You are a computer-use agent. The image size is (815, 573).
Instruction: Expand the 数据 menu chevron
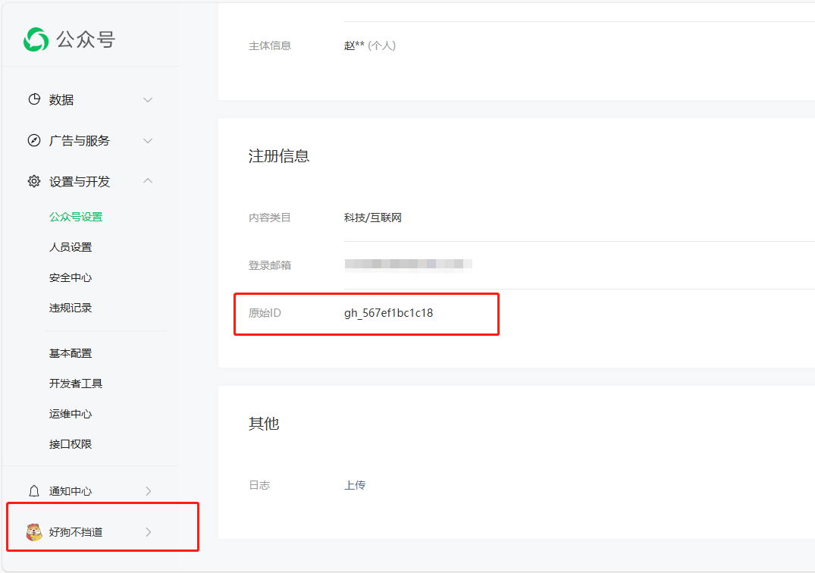[x=148, y=100]
